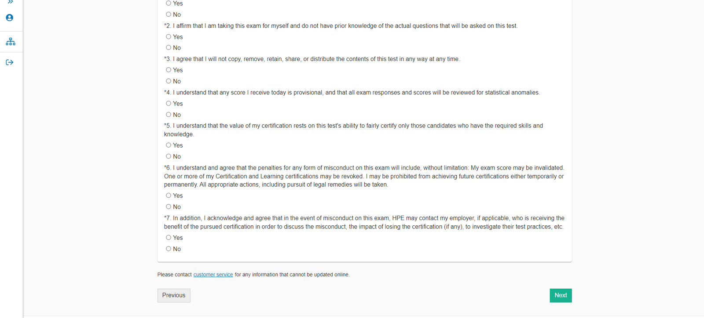Open the user profile icon in sidebar
The height and width of the screenshot is (318, 704).
coord(10,18)
